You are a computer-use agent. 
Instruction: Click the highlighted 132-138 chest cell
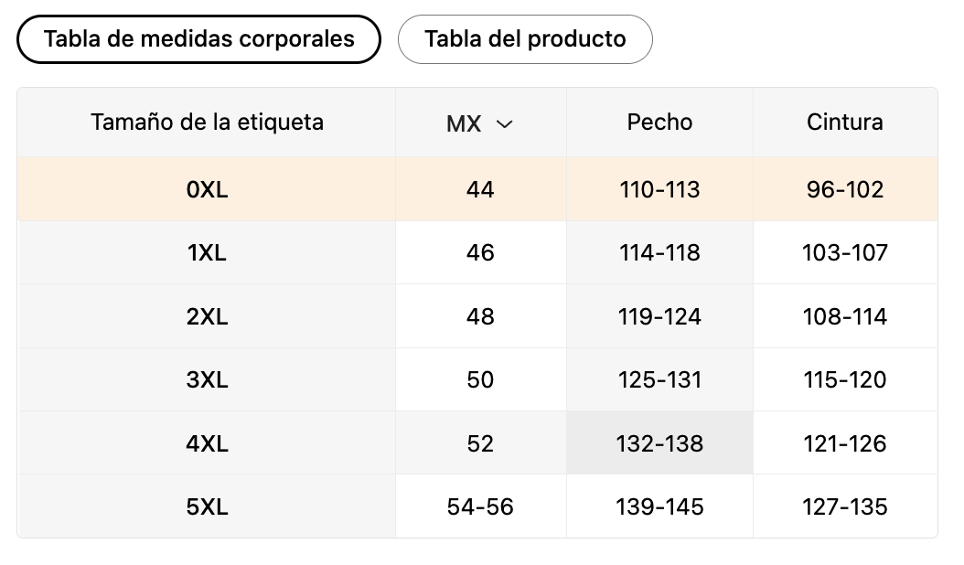(x=659, y=443)
